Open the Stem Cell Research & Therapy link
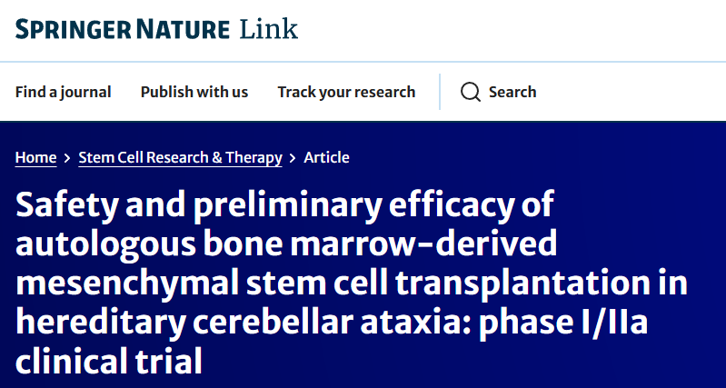726x388 pixels. [x=180, y=158]
